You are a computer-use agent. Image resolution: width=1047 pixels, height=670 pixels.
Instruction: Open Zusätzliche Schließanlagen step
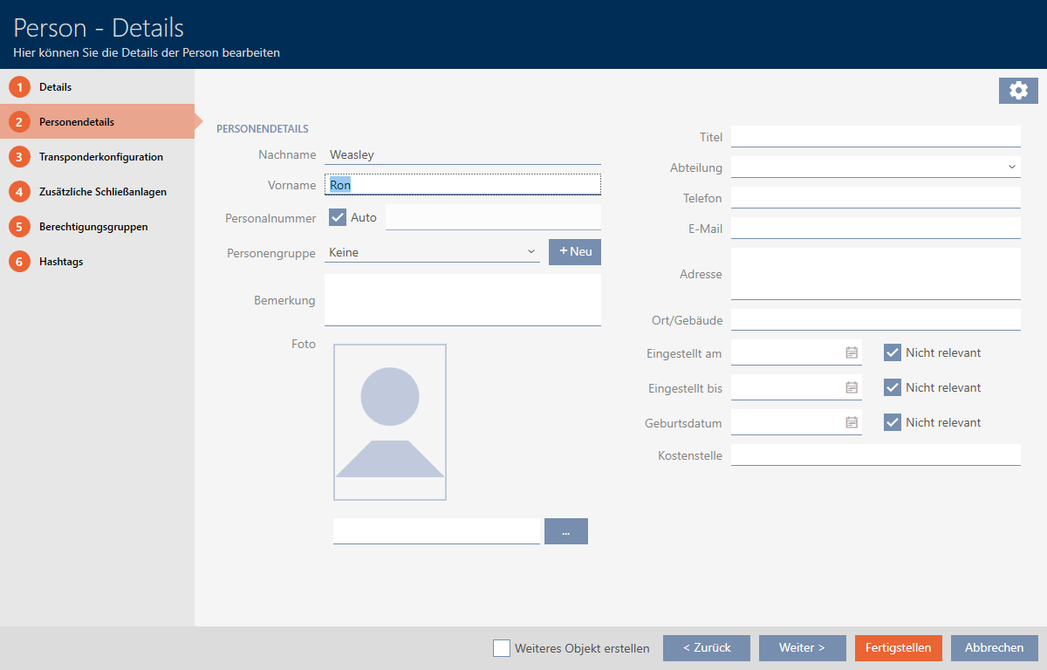(x=102, y=192)
